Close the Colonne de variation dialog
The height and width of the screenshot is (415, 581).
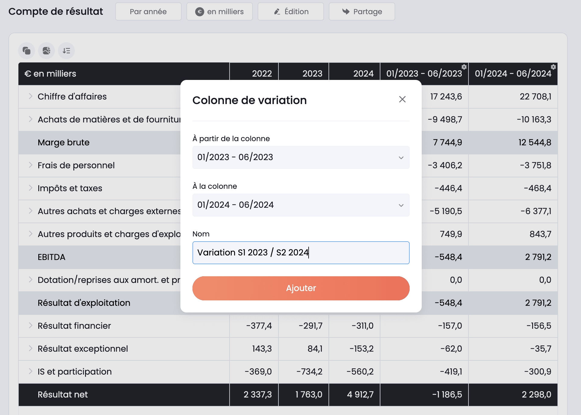402,99
